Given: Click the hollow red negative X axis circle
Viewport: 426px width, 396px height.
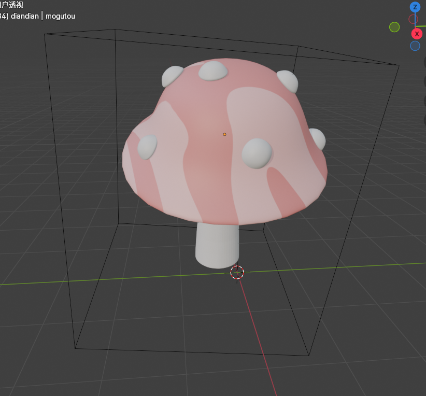Looking at the screenshot, I should pyautogui.click(x=413, y=19).
